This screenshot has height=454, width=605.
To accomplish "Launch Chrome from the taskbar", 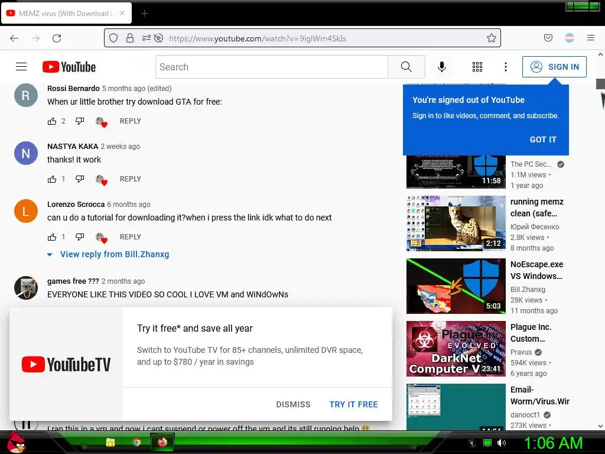I will pyautogui.click(x=136, y=442).
